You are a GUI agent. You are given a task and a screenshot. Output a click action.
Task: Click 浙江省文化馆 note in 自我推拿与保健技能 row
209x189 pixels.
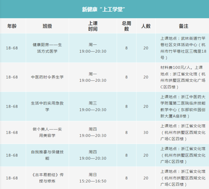tap(183, 155)
